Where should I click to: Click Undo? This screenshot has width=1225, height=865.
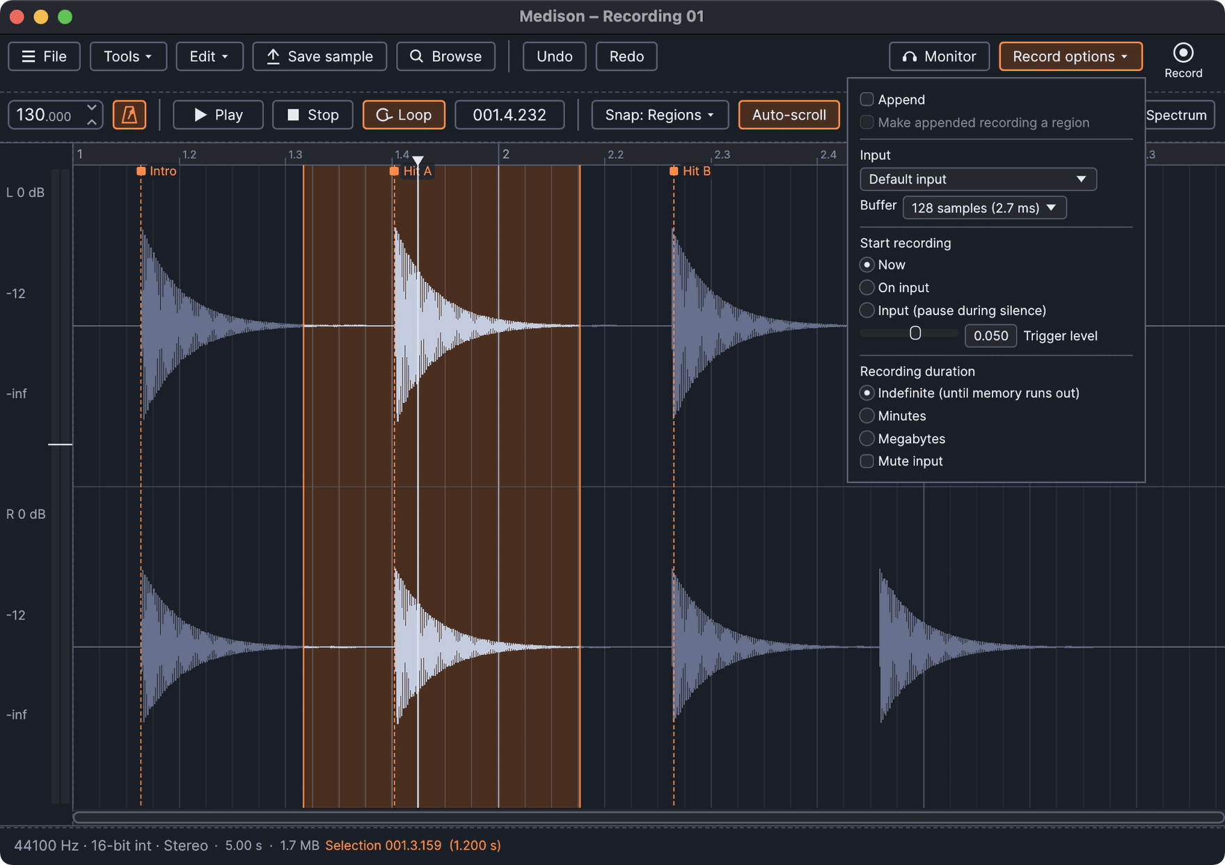coord(554,56)
